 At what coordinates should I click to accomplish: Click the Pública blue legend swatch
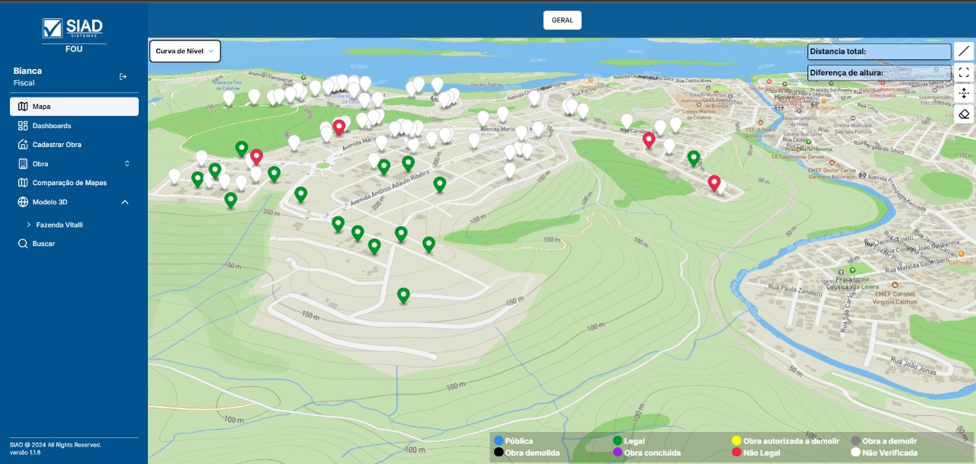(x=499, y=440)
